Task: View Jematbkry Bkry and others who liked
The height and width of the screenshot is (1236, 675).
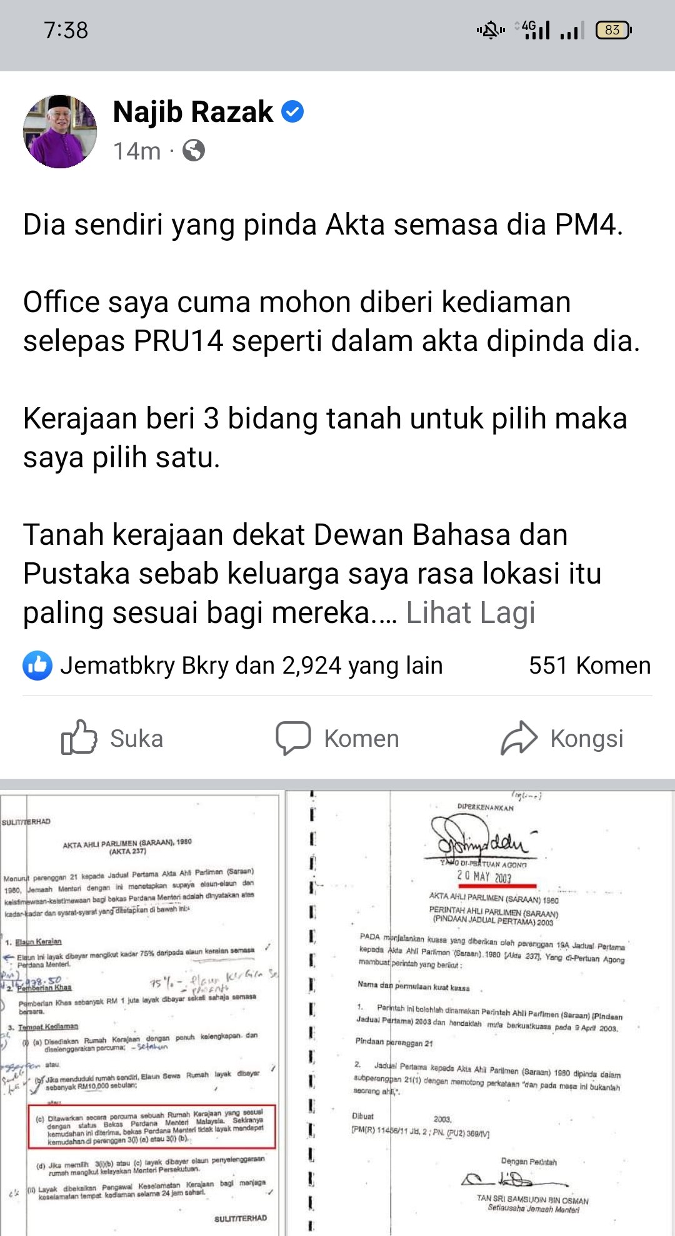Action: pyautogui.click(x=251, y=666)
